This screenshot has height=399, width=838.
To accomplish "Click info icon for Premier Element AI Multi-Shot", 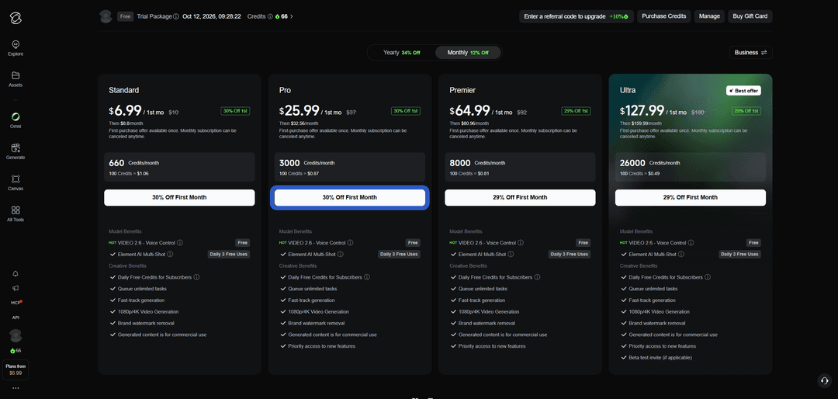I will [511, 255].
